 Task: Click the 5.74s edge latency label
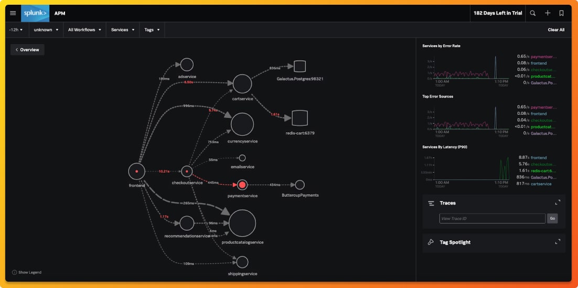click(213, 110)
